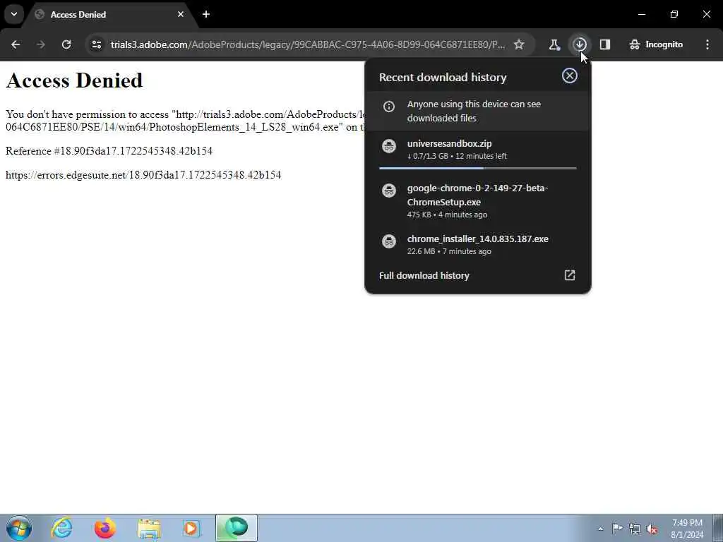Click the forward navigation arrow
The image size is (723, 542).
(41, 44)
